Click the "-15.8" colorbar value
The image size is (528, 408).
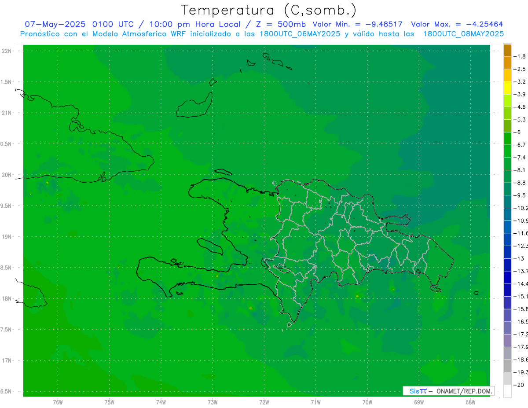pyautogui.click(x=521, y=309)
